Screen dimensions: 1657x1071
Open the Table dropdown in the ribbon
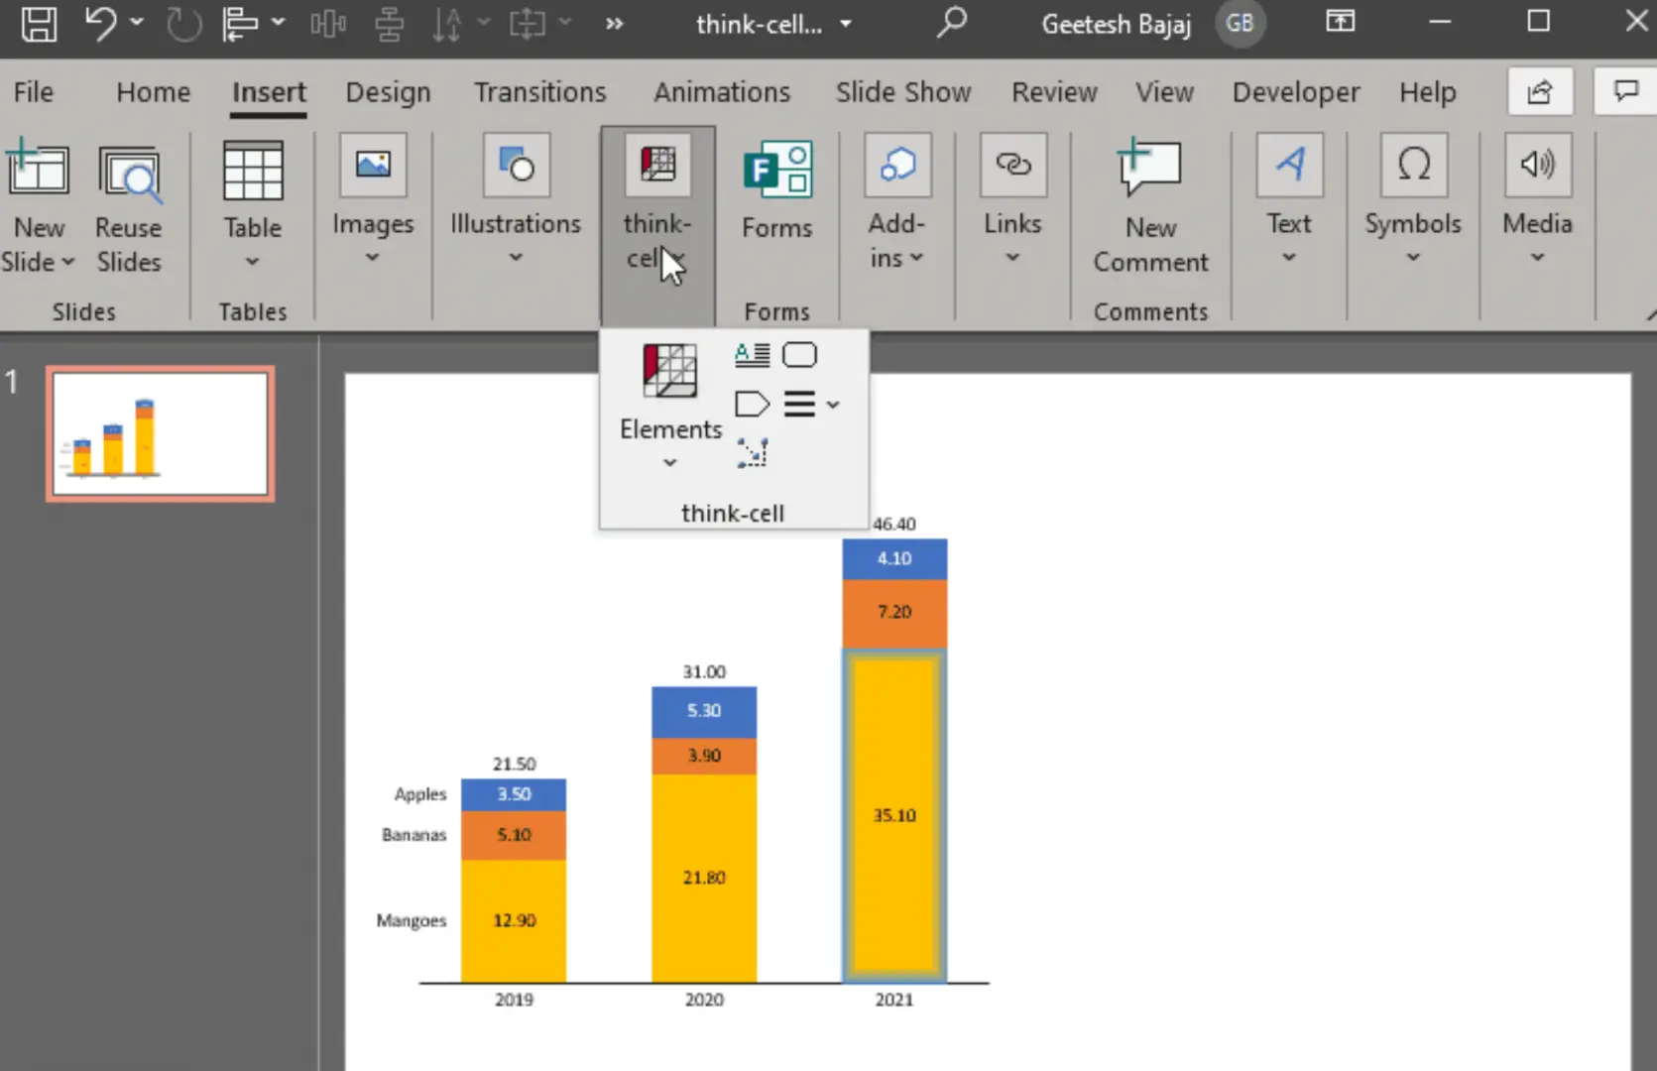click(x=253, y=262)
